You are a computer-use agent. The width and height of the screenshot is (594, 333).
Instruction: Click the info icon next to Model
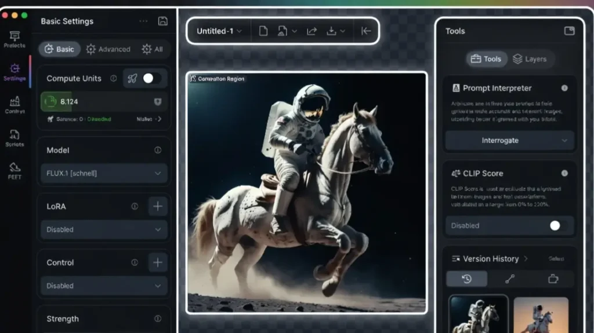pos(157,150)
